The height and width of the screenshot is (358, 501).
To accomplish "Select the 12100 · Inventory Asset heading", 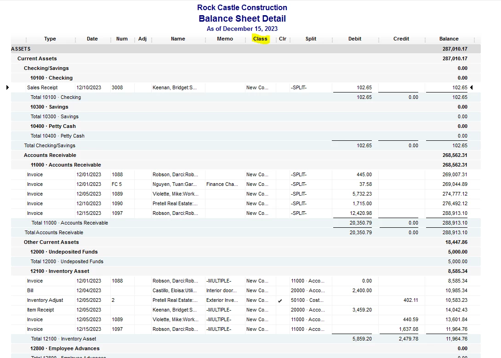I will point(60,271).
